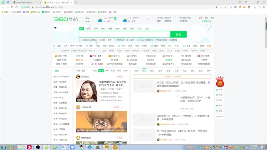Open headline 琼瑶等她4年，9岁入行
The image size is (267, 150).
[183, 118]
